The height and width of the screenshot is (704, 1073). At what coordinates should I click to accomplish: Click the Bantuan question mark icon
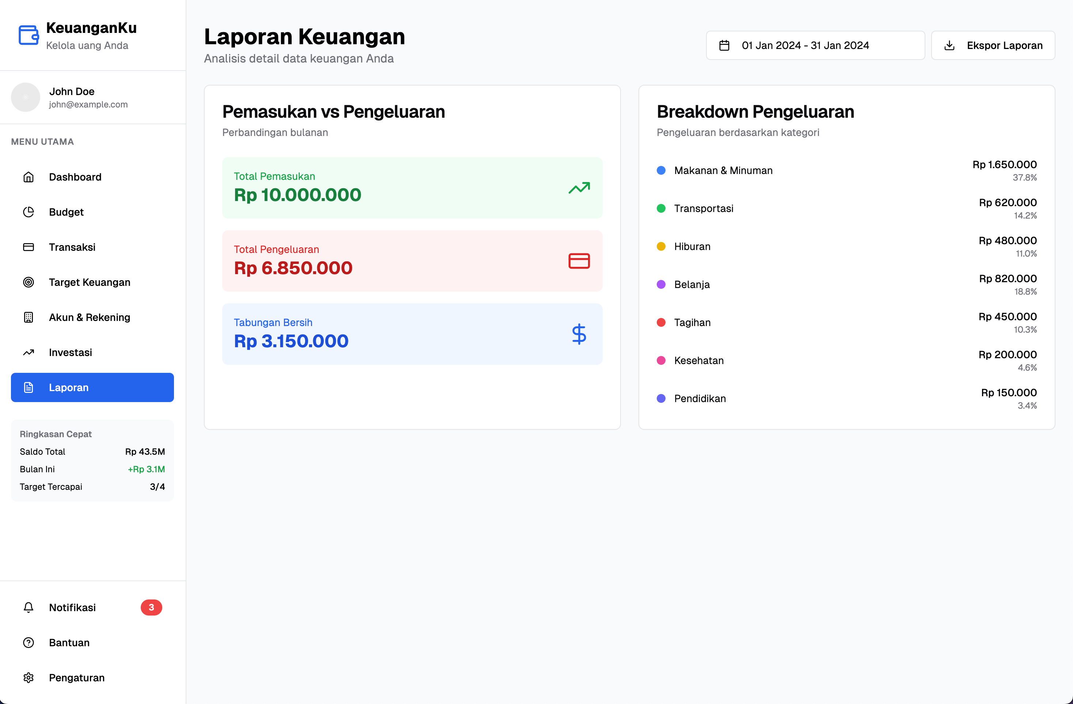pos(29,643)
